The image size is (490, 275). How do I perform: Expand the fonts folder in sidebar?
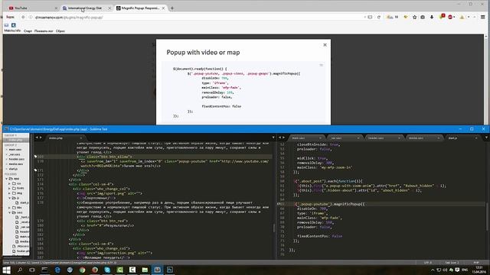coord(10,189)
